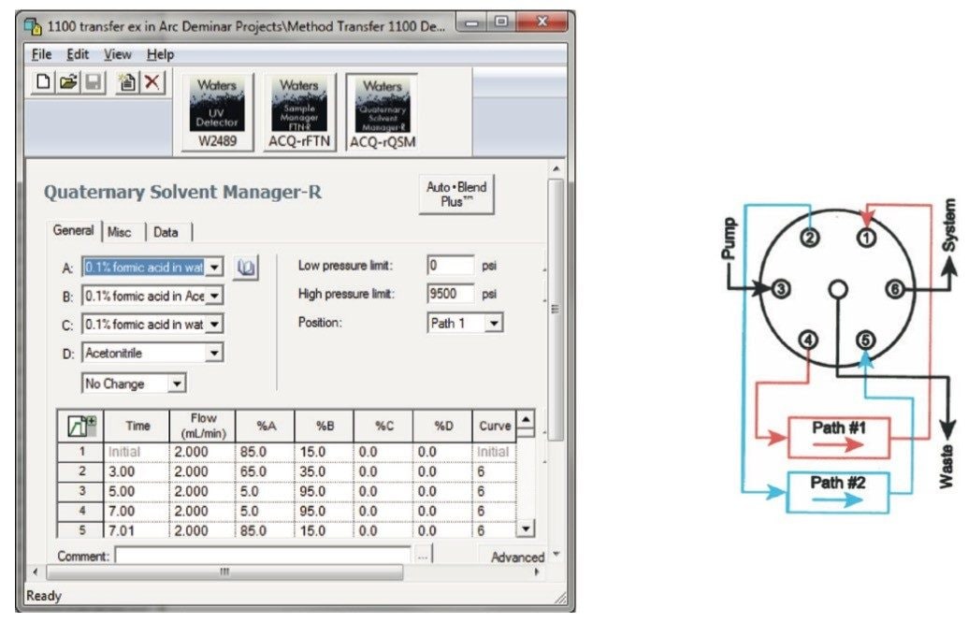Click the Curve cell in row 3
This screenshot has height=623, width=968.
point(495,491)
